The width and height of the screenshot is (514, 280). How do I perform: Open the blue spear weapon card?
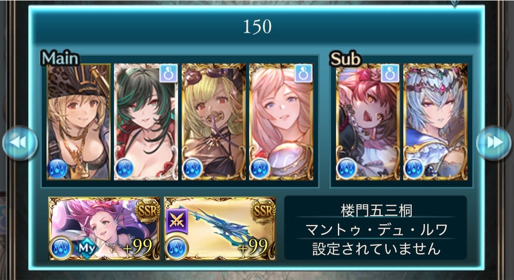click(x=220, y=228)
